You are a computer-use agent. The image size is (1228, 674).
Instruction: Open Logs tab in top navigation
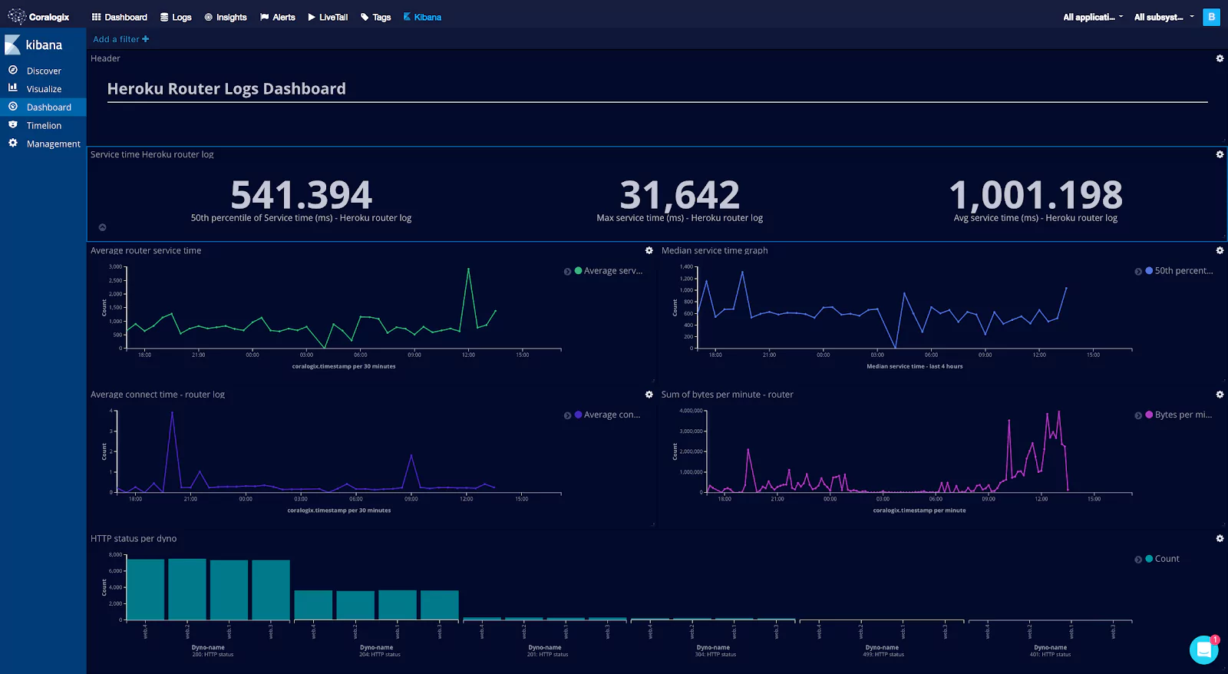[176, 17]
